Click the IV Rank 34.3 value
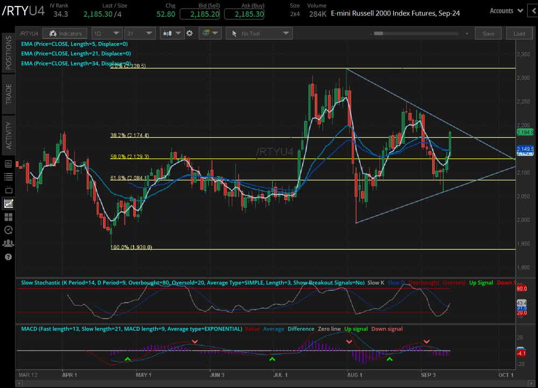The width and height of the screenshot is (538, 388). (x=61, y=14)
